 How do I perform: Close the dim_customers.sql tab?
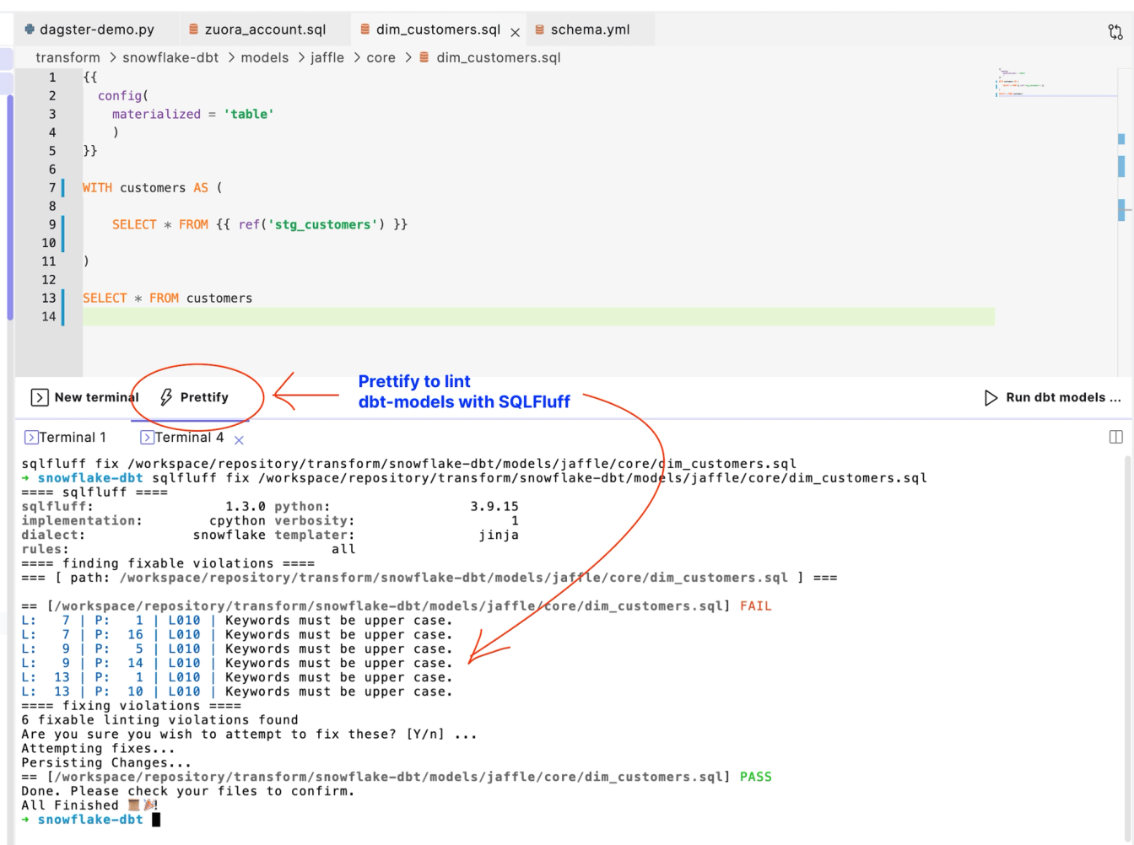point(516,32)
